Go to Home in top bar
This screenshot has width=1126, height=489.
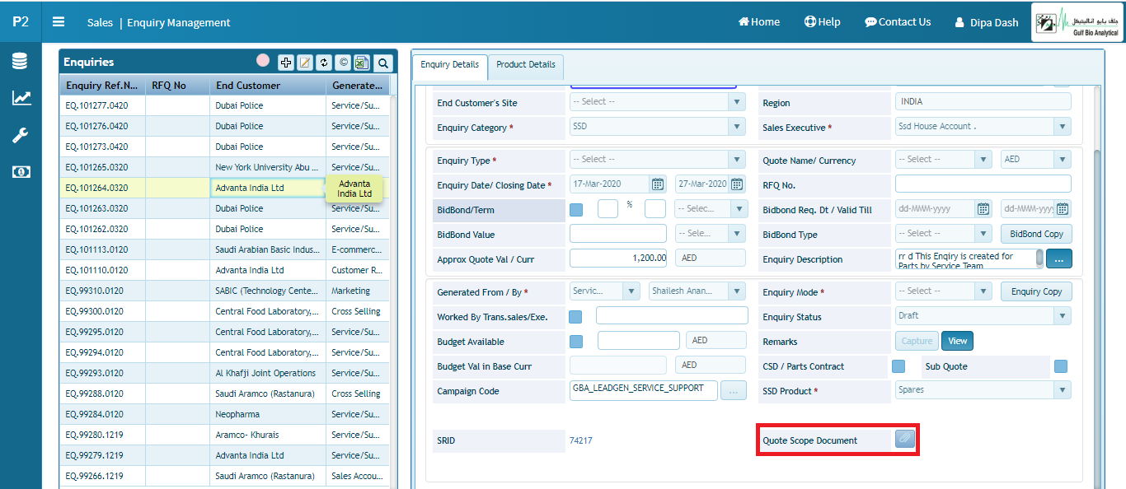point(758,22)
